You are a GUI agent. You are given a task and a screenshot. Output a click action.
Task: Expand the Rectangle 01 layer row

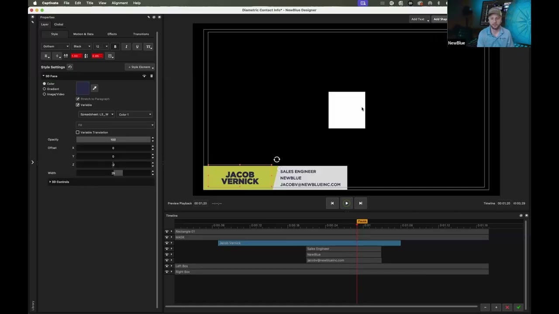click(171, 232)
